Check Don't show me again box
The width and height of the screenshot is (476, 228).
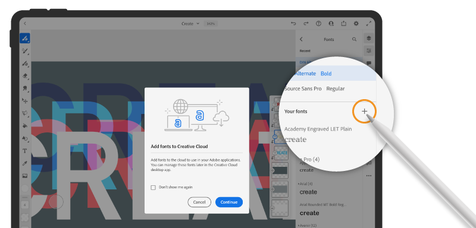pyautogui.click(x=154, y=188)
